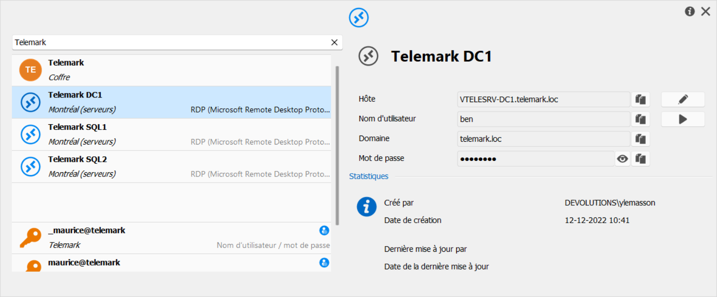This screenshot has width=717, height=297.
Task: Collapse the Statistiques section header
Action: 368,177
